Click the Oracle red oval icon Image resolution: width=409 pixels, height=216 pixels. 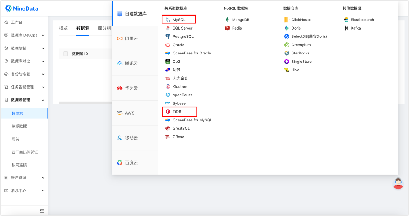point(168,45)
